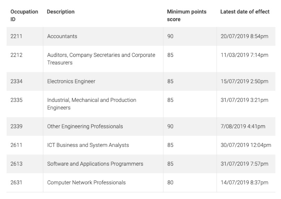Screen dimensions: 281x199
Task: Click Computer Network Professionals description
Action: click(86, 183)
